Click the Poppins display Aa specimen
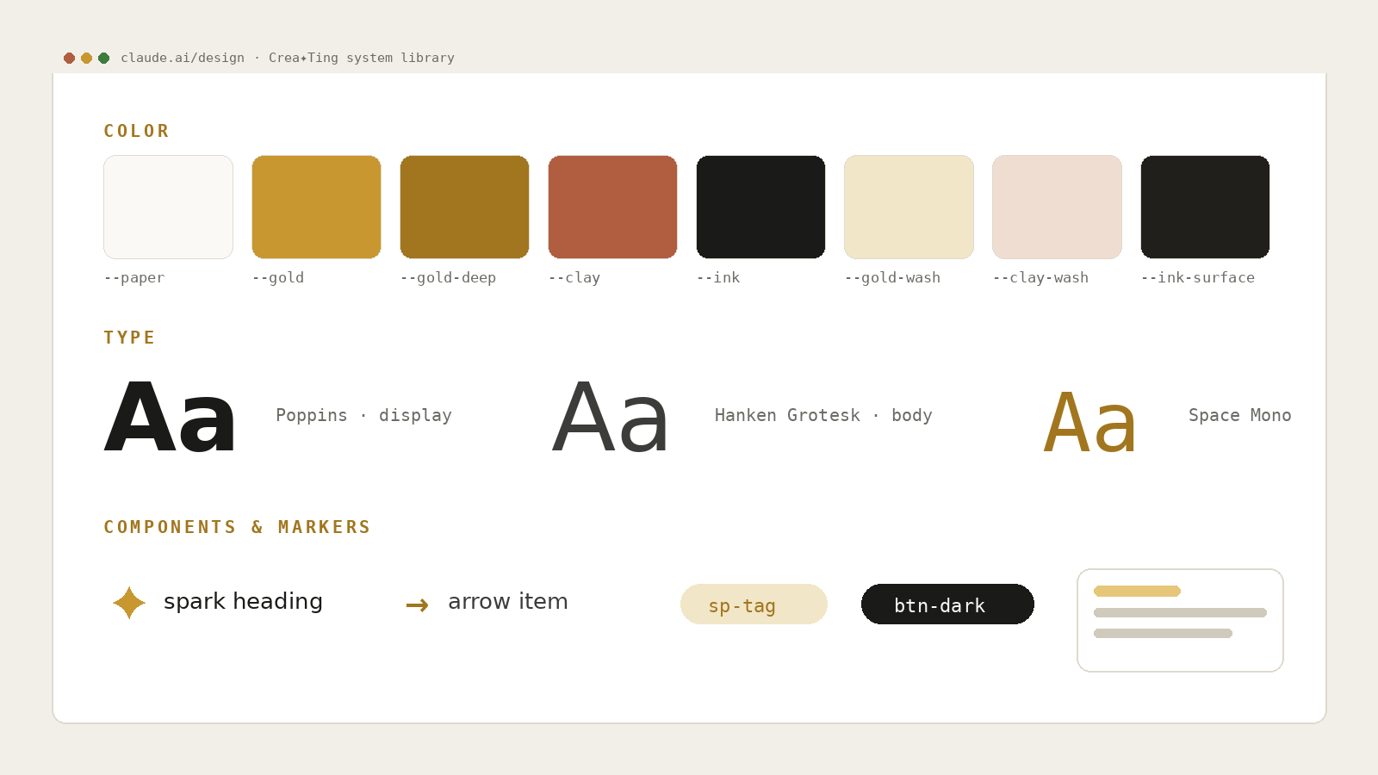1378x775 pixels. [x=170, y=418]
